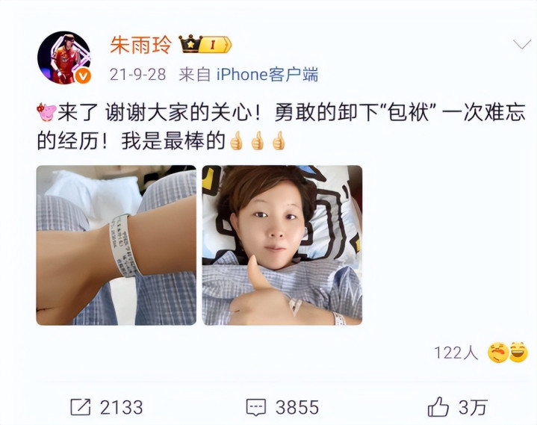537x425 pixels.
Task: Open the post options chevron menu
Action: (522, 44)
